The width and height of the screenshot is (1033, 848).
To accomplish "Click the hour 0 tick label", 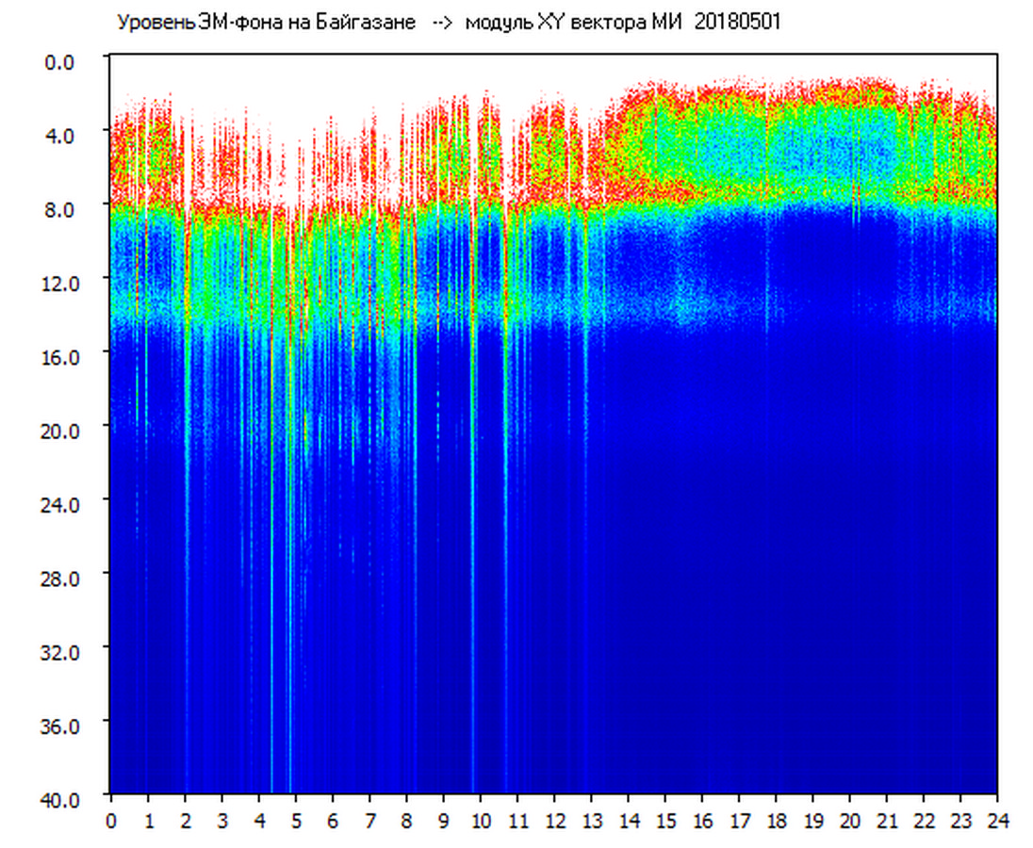I will [111, 821].
